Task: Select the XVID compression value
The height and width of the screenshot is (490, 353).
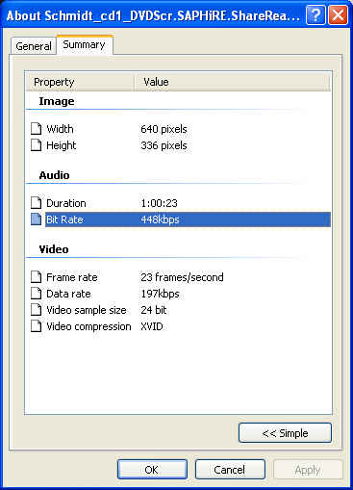Action: coord(152,326)
